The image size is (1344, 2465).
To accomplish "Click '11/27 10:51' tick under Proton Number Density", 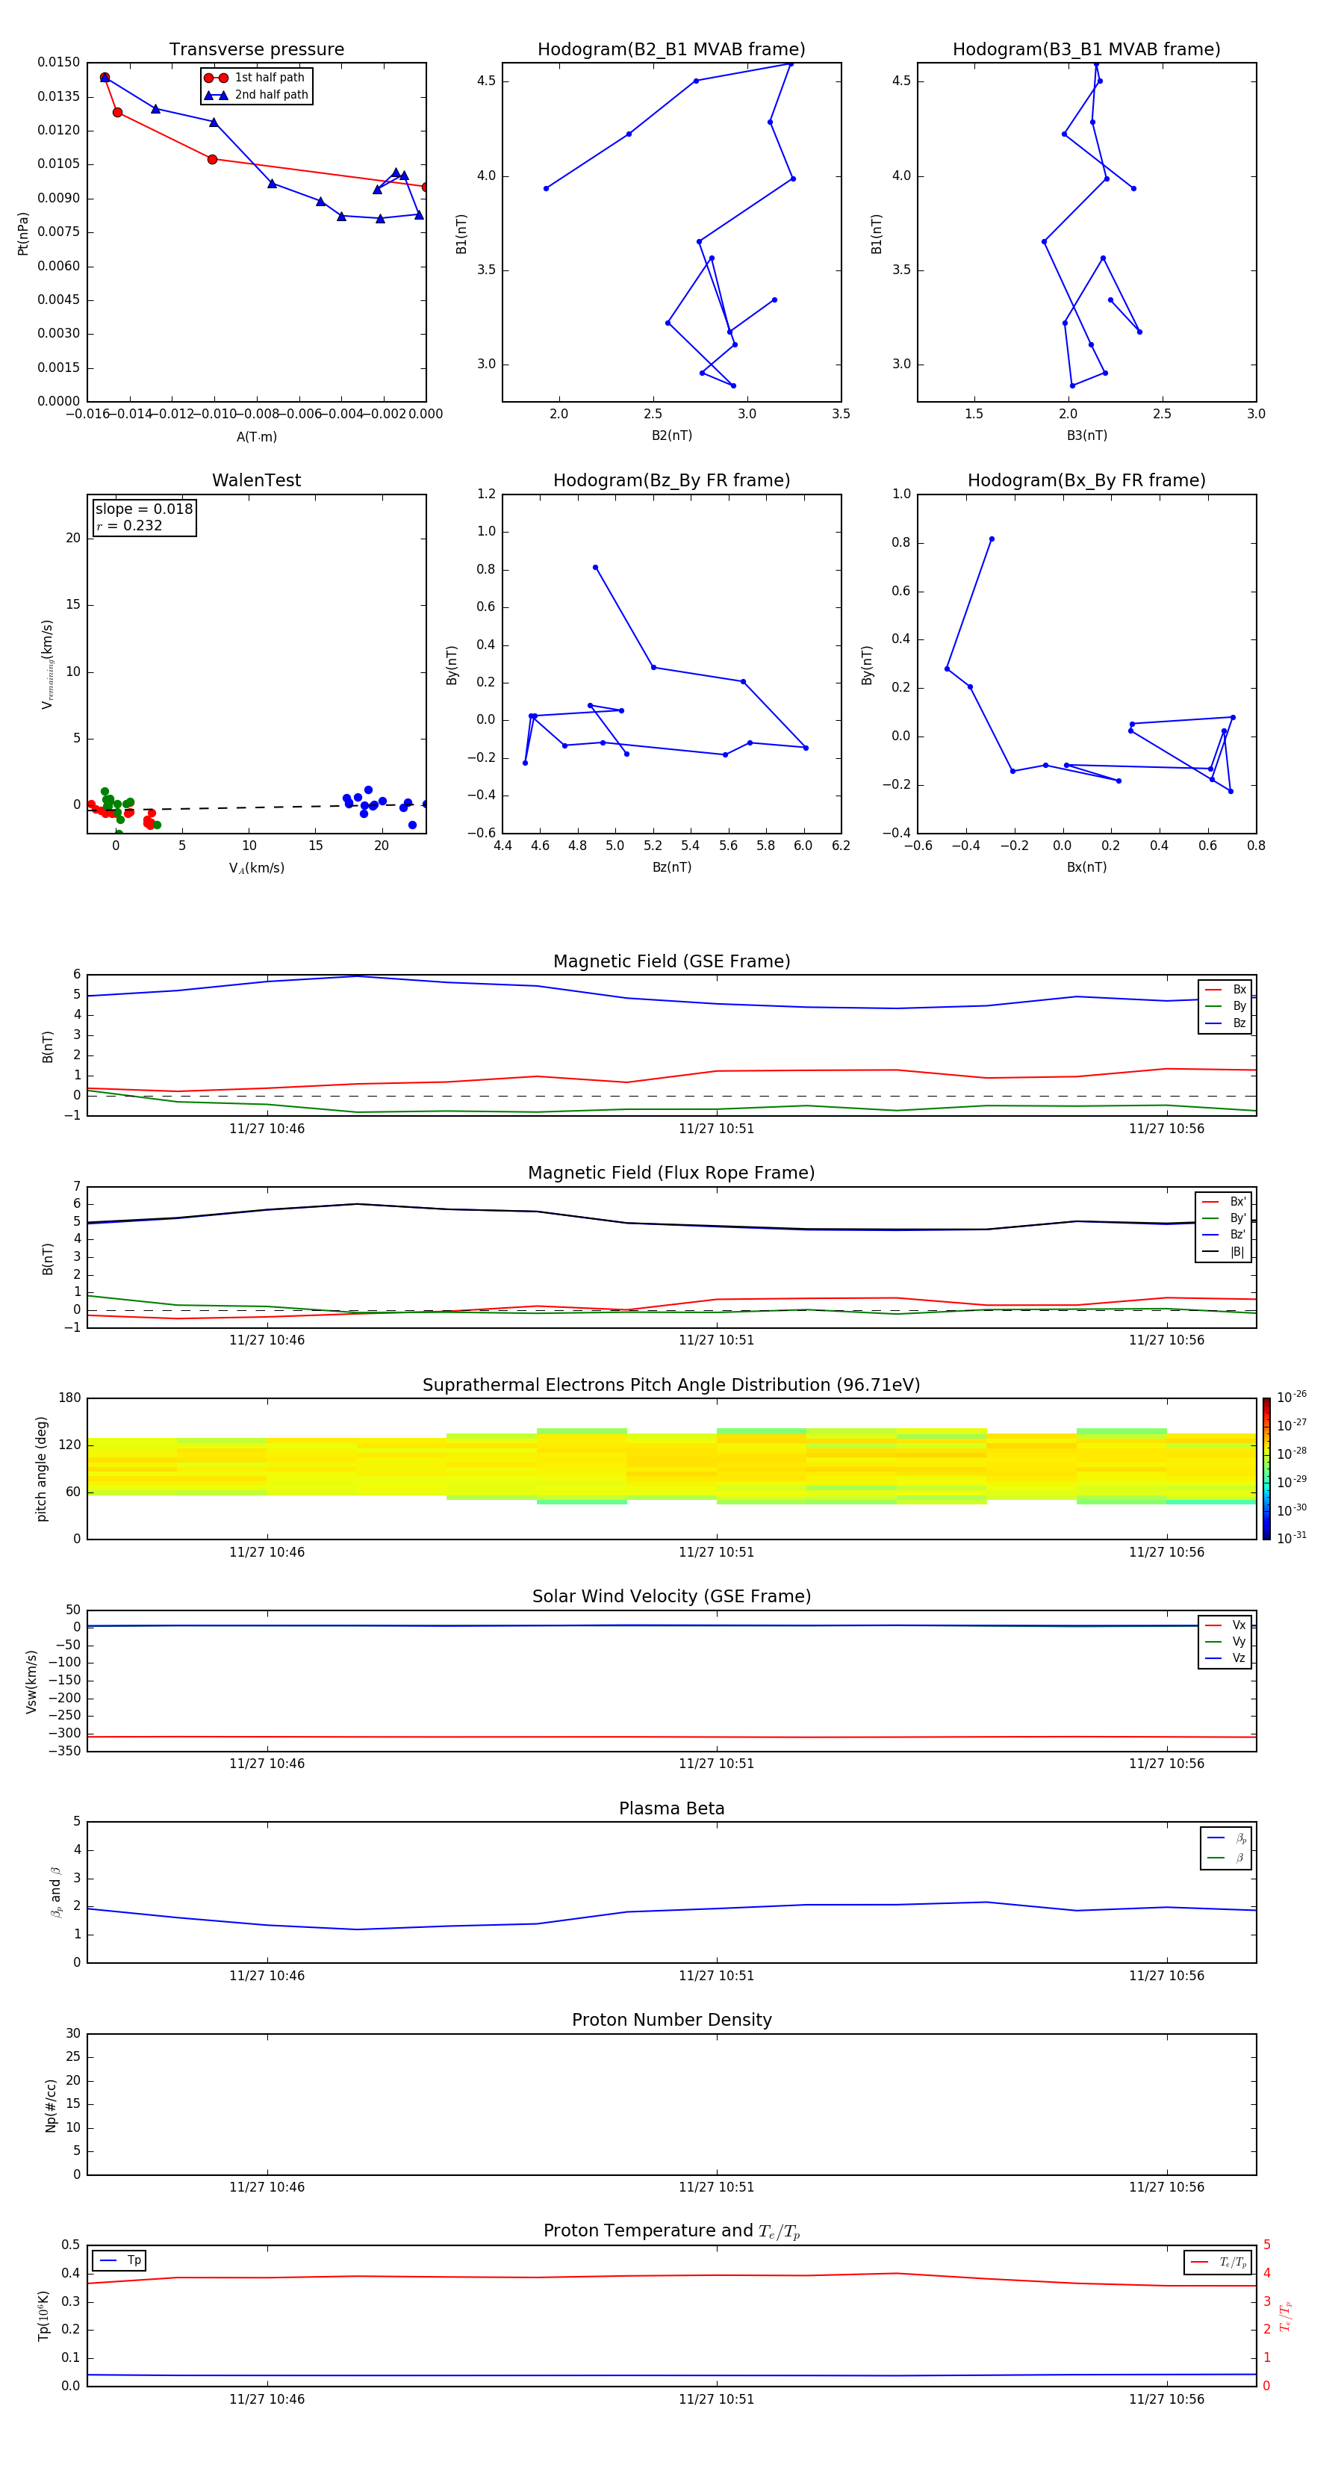I will (717, 2186).
